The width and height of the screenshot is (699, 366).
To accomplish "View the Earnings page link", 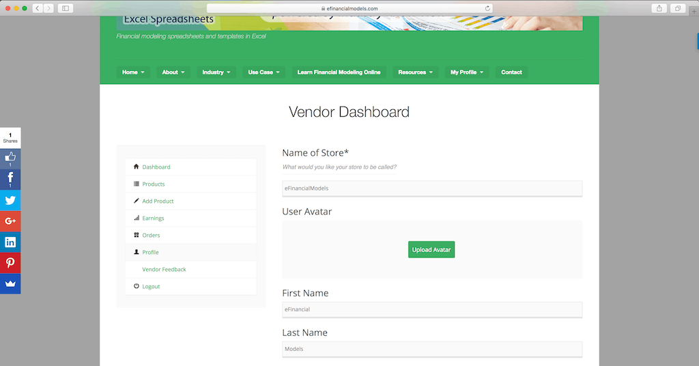I will (x=153, y=219).
